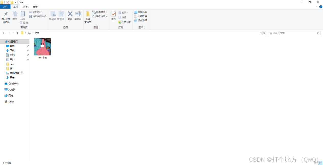
Task: Click properties checkmark in quick access toolbar
Action: pos(8,2)
